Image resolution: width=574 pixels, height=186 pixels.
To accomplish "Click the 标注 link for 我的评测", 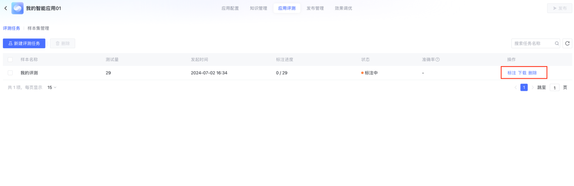I will pyautogui.click(x=511, y=73).
